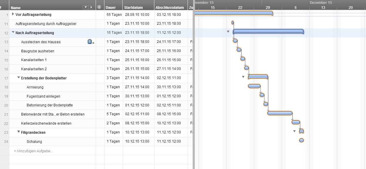Click the Dezember 15 month header in timeline
The width and height of the screenshot is (366, 169).
[x=321, y=2]
